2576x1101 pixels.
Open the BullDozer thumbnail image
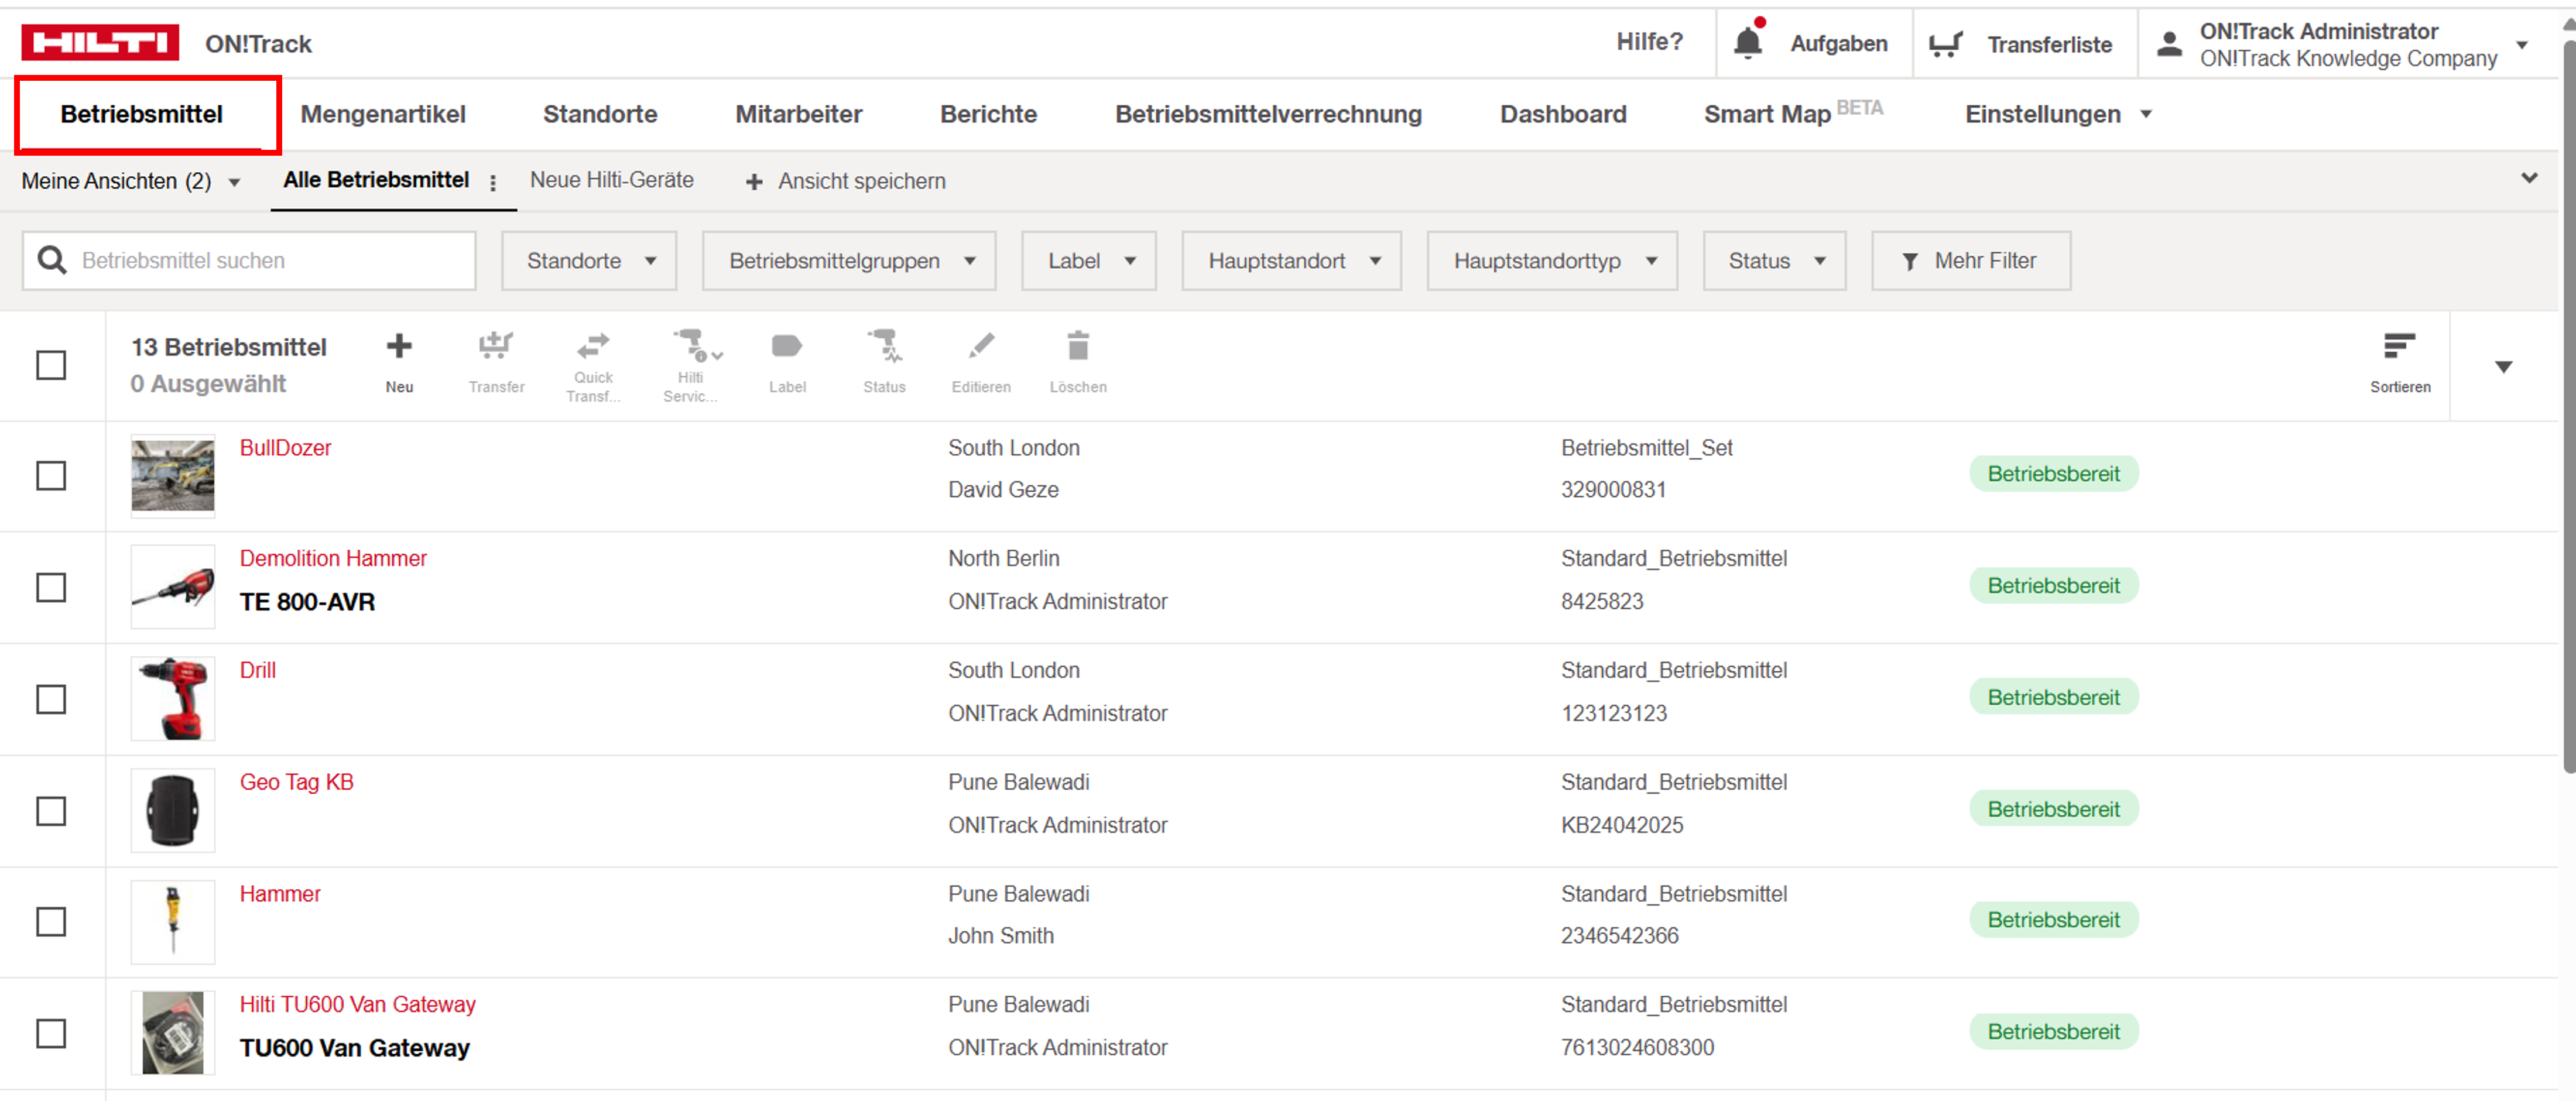click(173, 476)
